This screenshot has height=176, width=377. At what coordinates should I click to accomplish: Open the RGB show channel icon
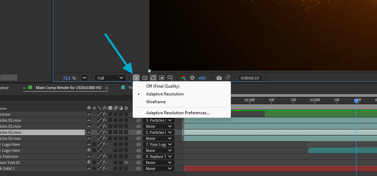coord(184,78)
